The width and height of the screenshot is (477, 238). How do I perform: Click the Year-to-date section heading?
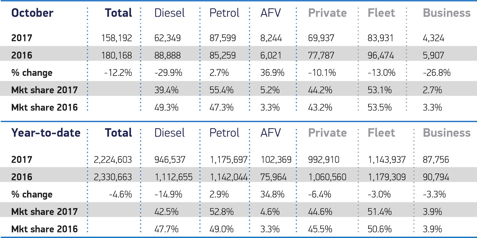46,133
